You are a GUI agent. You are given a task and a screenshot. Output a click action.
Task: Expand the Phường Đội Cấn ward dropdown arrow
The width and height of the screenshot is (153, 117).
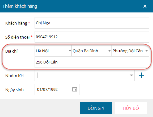[x=146, y=51]
